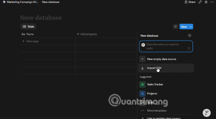
Task: Click the Aa icon in Name column
Action: click(23, 34)
